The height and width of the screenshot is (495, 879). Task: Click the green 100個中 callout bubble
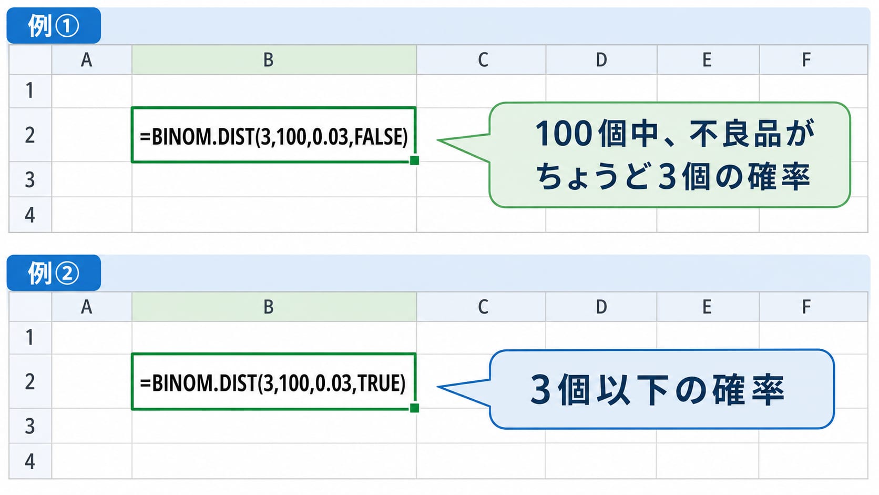coord(669,155)
